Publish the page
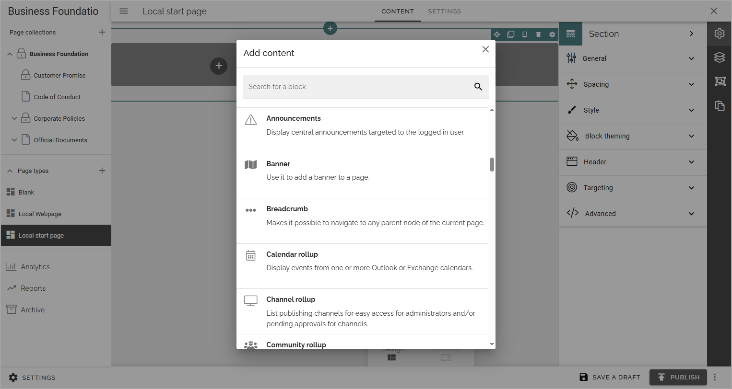This screenshot has width=732, height=389. point(678,377)
